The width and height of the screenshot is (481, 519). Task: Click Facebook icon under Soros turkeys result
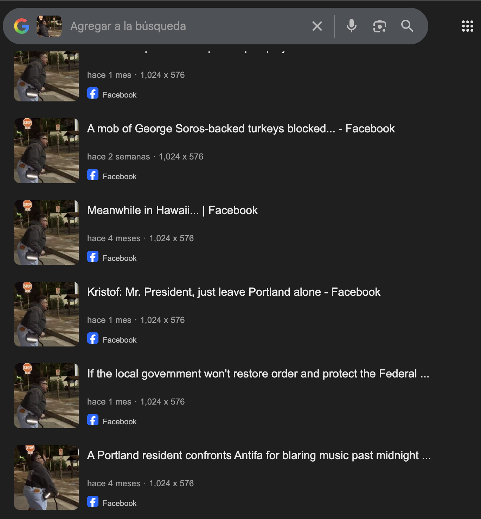[x=93, y=175]
